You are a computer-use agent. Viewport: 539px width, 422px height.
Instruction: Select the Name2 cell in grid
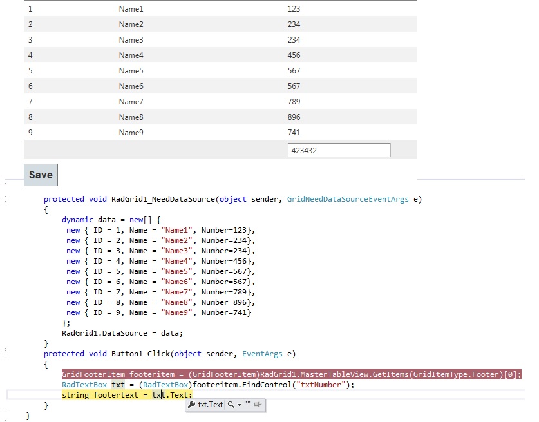[x=131, y=24]
